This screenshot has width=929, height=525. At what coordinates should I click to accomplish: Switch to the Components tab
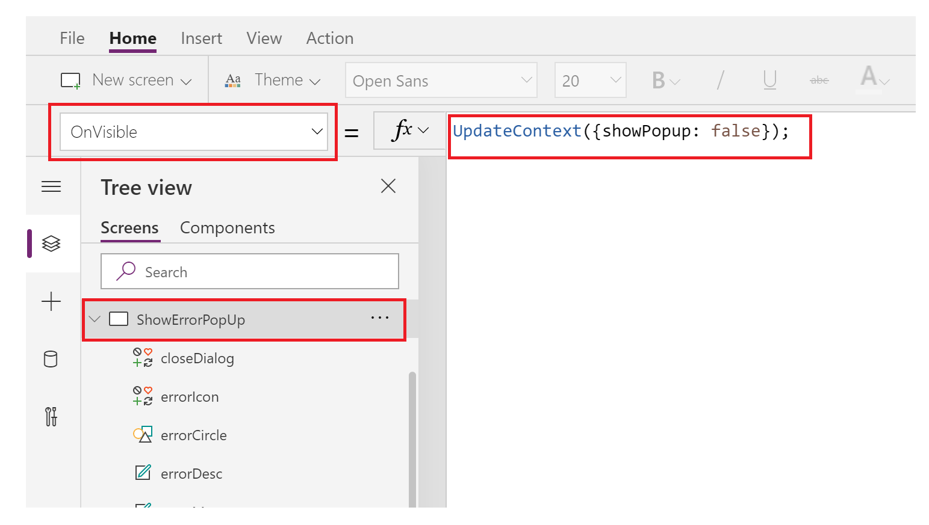tap(227, 227)
